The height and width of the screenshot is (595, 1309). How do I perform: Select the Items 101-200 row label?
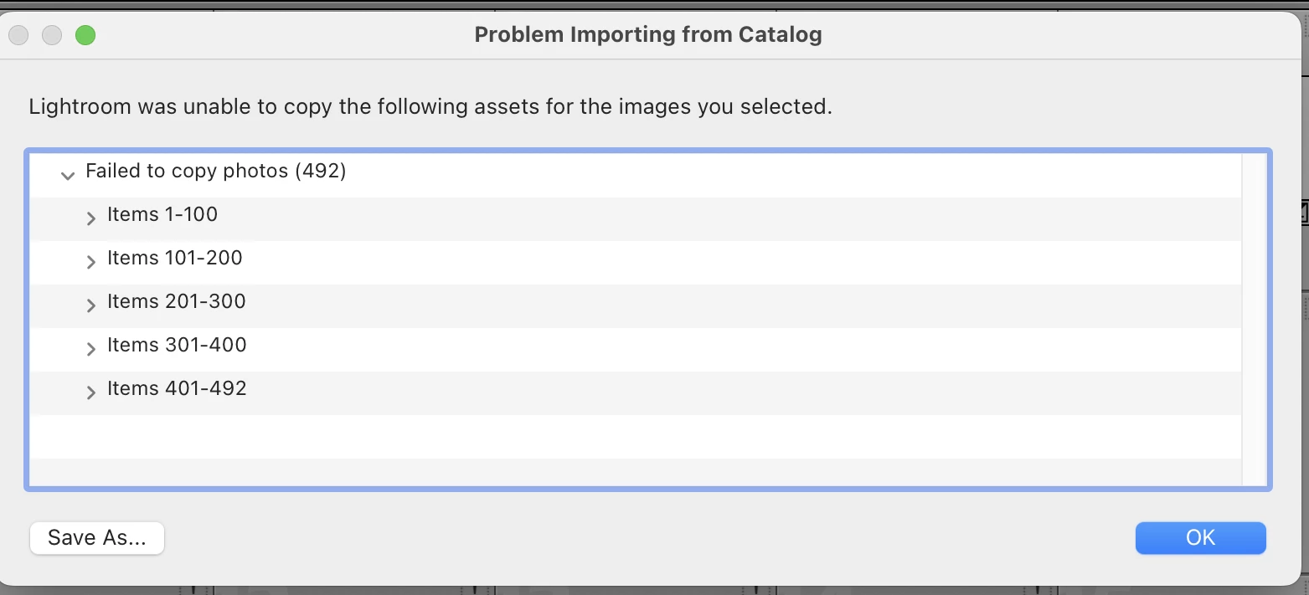coord(175,259)
